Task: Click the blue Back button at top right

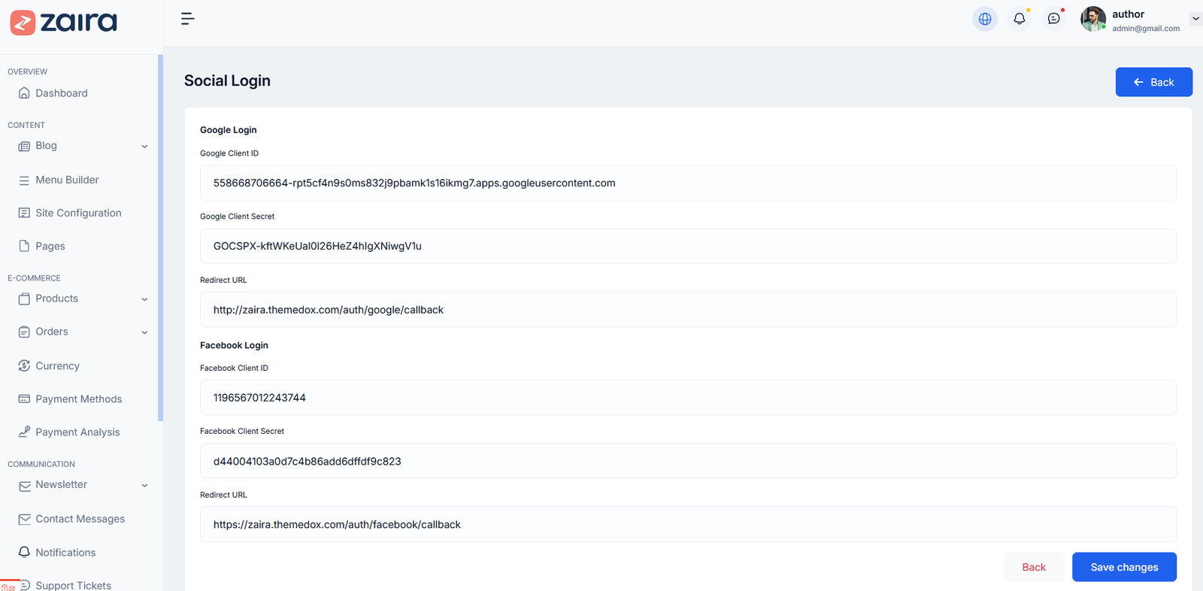Action: pyautogui.click(x=1153, y=82)
